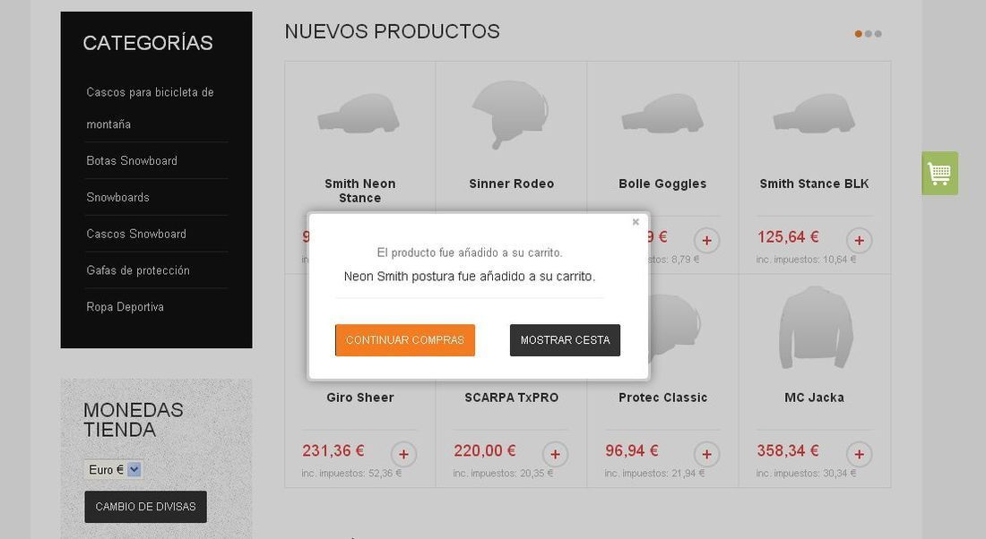Add SCARPA TxPRO with plus icon
Screen dimensions: 986x539
(555, 454)
